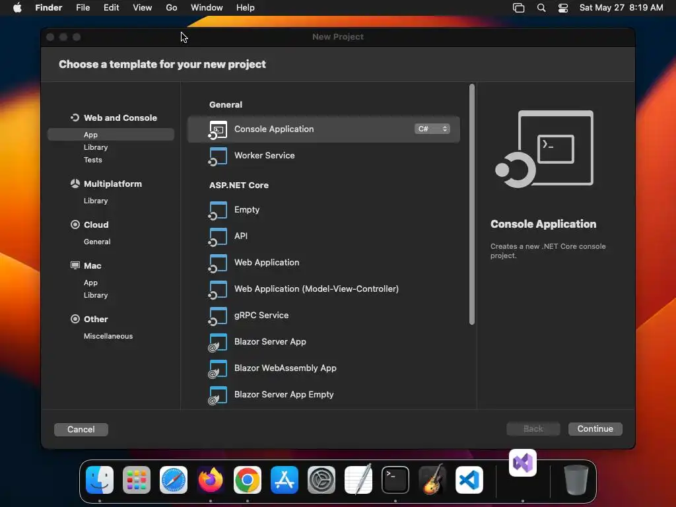The image size is (676, 507).
Task: Click the 'Web and Console' heading
Action: pyautogui.click(x=120, y=118)
